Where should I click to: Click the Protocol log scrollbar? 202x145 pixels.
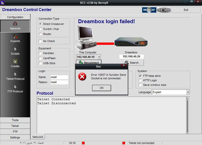coord(188,115)
